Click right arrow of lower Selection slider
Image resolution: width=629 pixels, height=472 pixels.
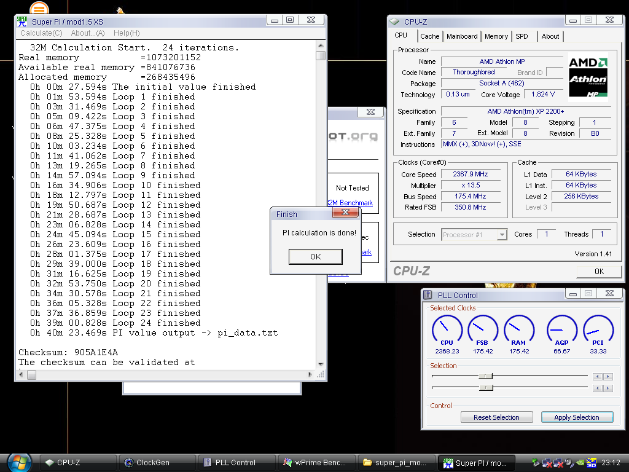pyautogui.click(x=608, y=388)
